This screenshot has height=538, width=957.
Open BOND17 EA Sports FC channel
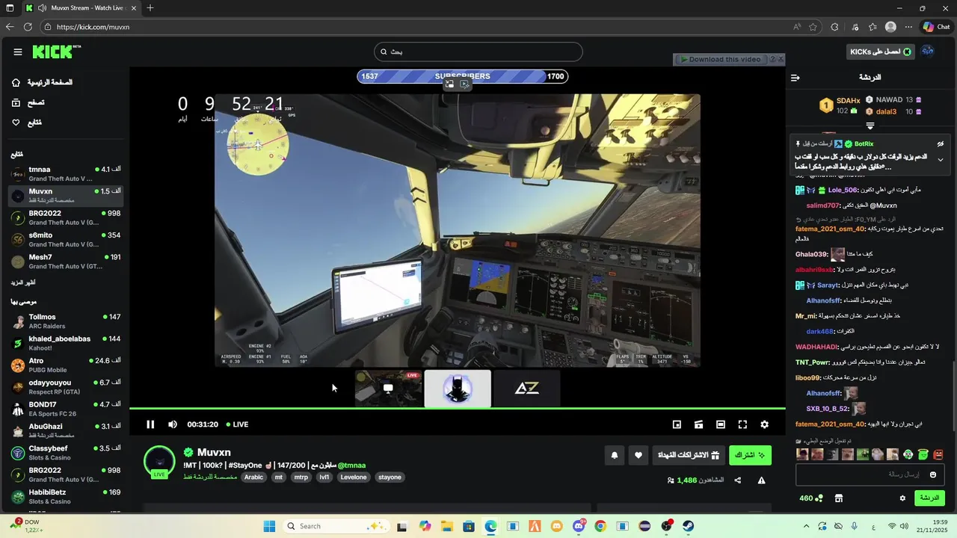click(x=66, y=409)
